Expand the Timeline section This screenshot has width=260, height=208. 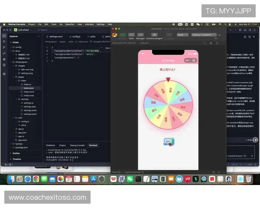click(16, 159)
